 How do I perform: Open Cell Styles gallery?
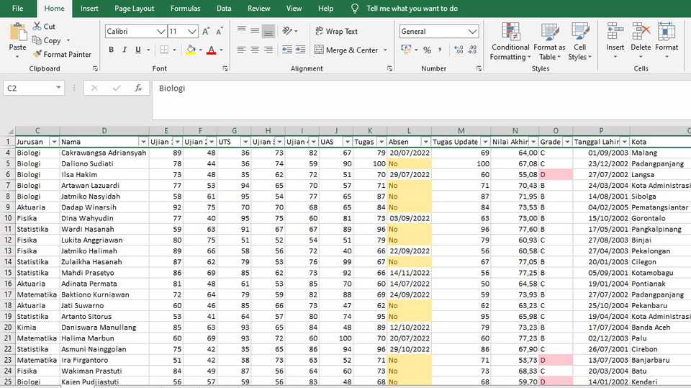point(580,42)
